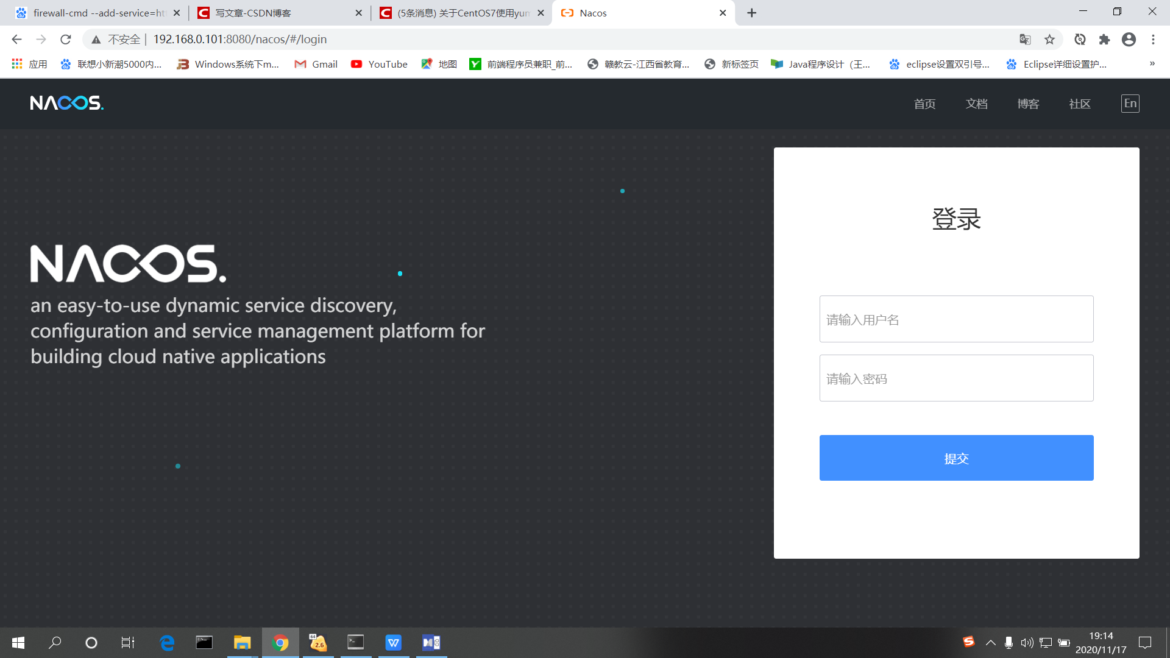Open the 地图 maps bookmark
1170x658 pixels.
pos(439,64)
